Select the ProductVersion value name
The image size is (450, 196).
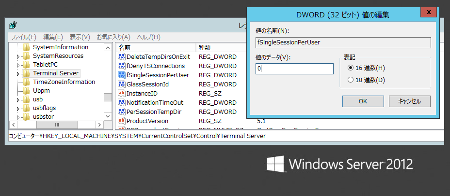point(147,121)
